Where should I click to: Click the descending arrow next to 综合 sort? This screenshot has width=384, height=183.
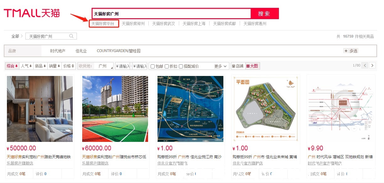pos(17,66)
